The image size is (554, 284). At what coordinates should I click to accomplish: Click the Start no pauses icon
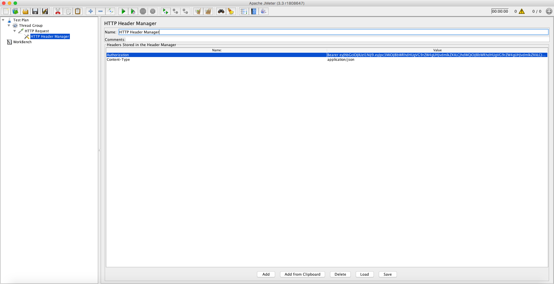[x=133, y=11]
